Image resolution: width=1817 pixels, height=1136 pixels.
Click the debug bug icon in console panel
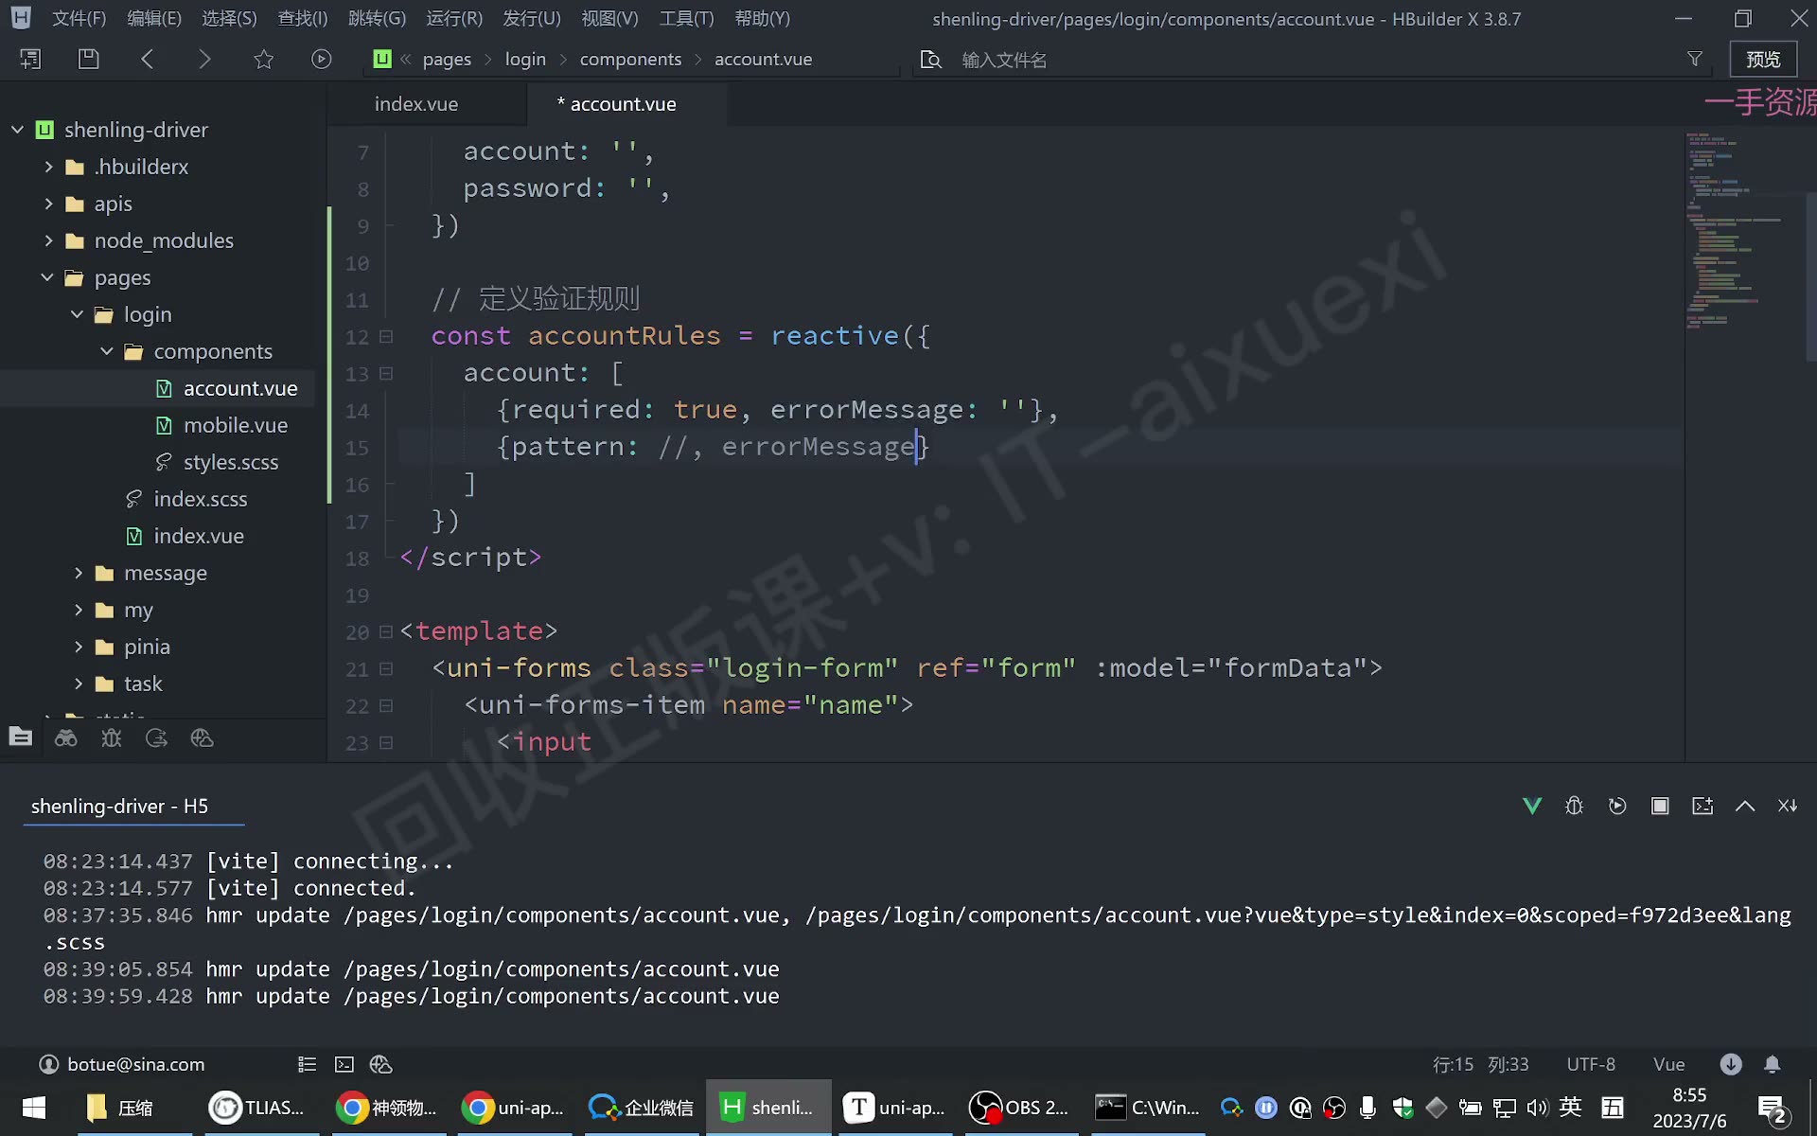click(1574, 806)
